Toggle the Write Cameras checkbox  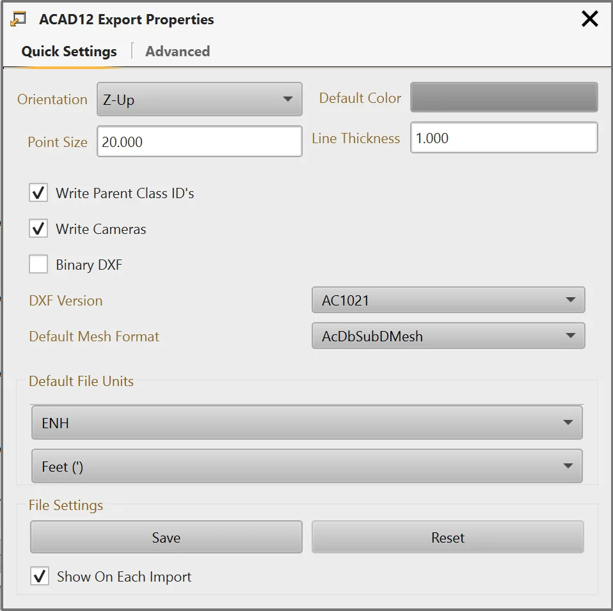coord(38,228)
